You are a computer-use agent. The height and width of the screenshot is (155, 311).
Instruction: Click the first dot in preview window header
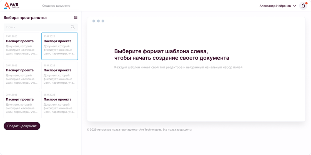coord(94,21)
